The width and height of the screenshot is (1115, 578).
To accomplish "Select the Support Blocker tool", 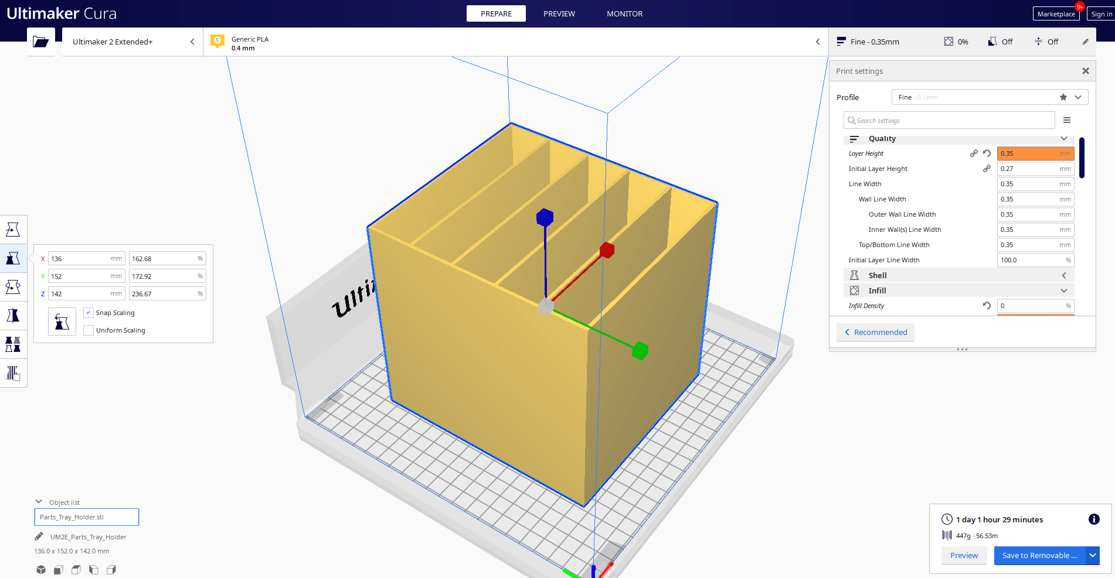I will pos(13,373).
